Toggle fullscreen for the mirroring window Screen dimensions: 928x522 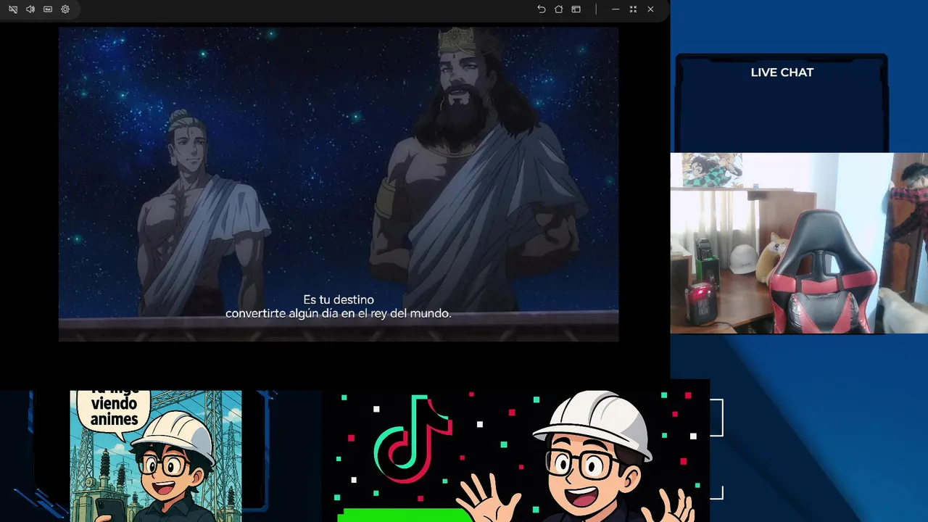point(633,9)
